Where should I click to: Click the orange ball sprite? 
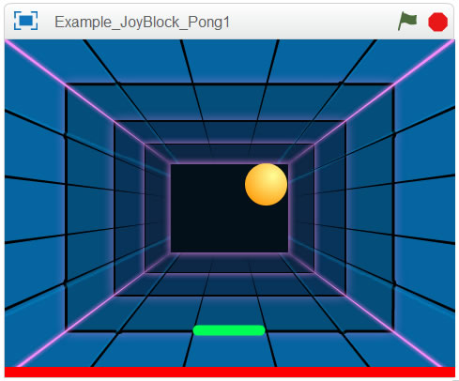pyautogui.click(x=266, y=185)
